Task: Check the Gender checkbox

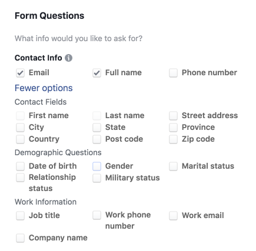Action: 97,166
